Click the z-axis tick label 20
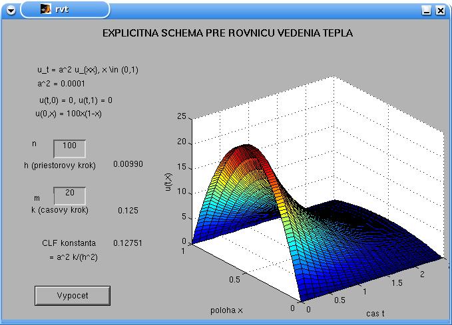Image resolution: width=452 pixels, height=325 pixels. tap(182, 142)
